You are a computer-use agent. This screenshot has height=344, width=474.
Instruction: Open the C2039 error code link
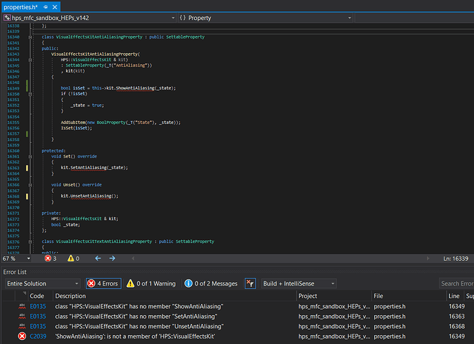pyautogui.click(x=38, y=336)
